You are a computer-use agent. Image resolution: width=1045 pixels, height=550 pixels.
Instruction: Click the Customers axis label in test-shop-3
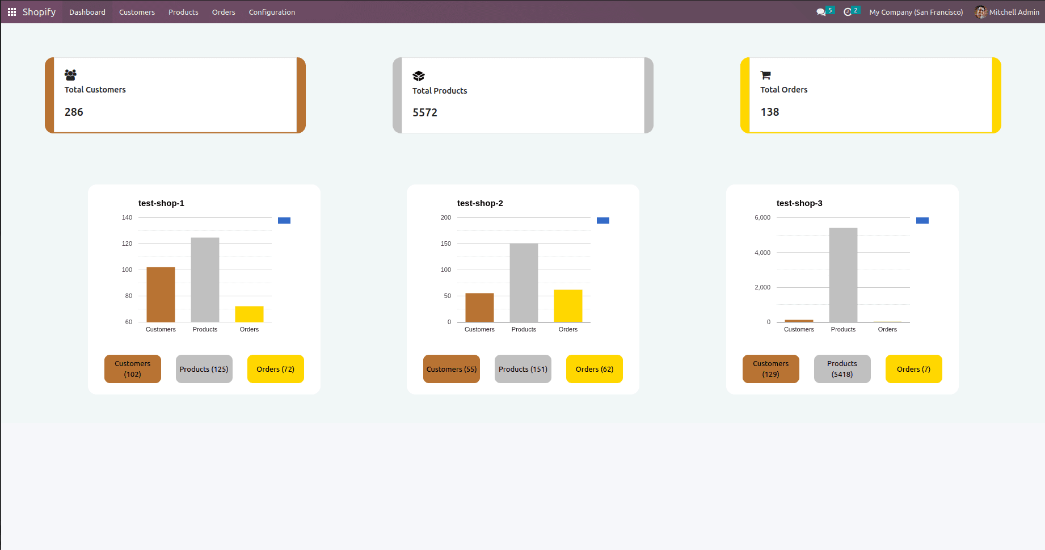(799, 329)
